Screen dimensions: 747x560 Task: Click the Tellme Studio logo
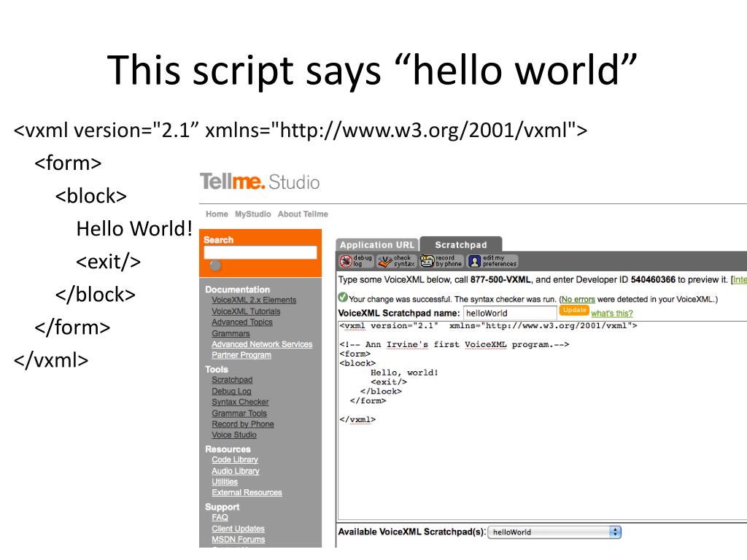(x=260, y=182)
